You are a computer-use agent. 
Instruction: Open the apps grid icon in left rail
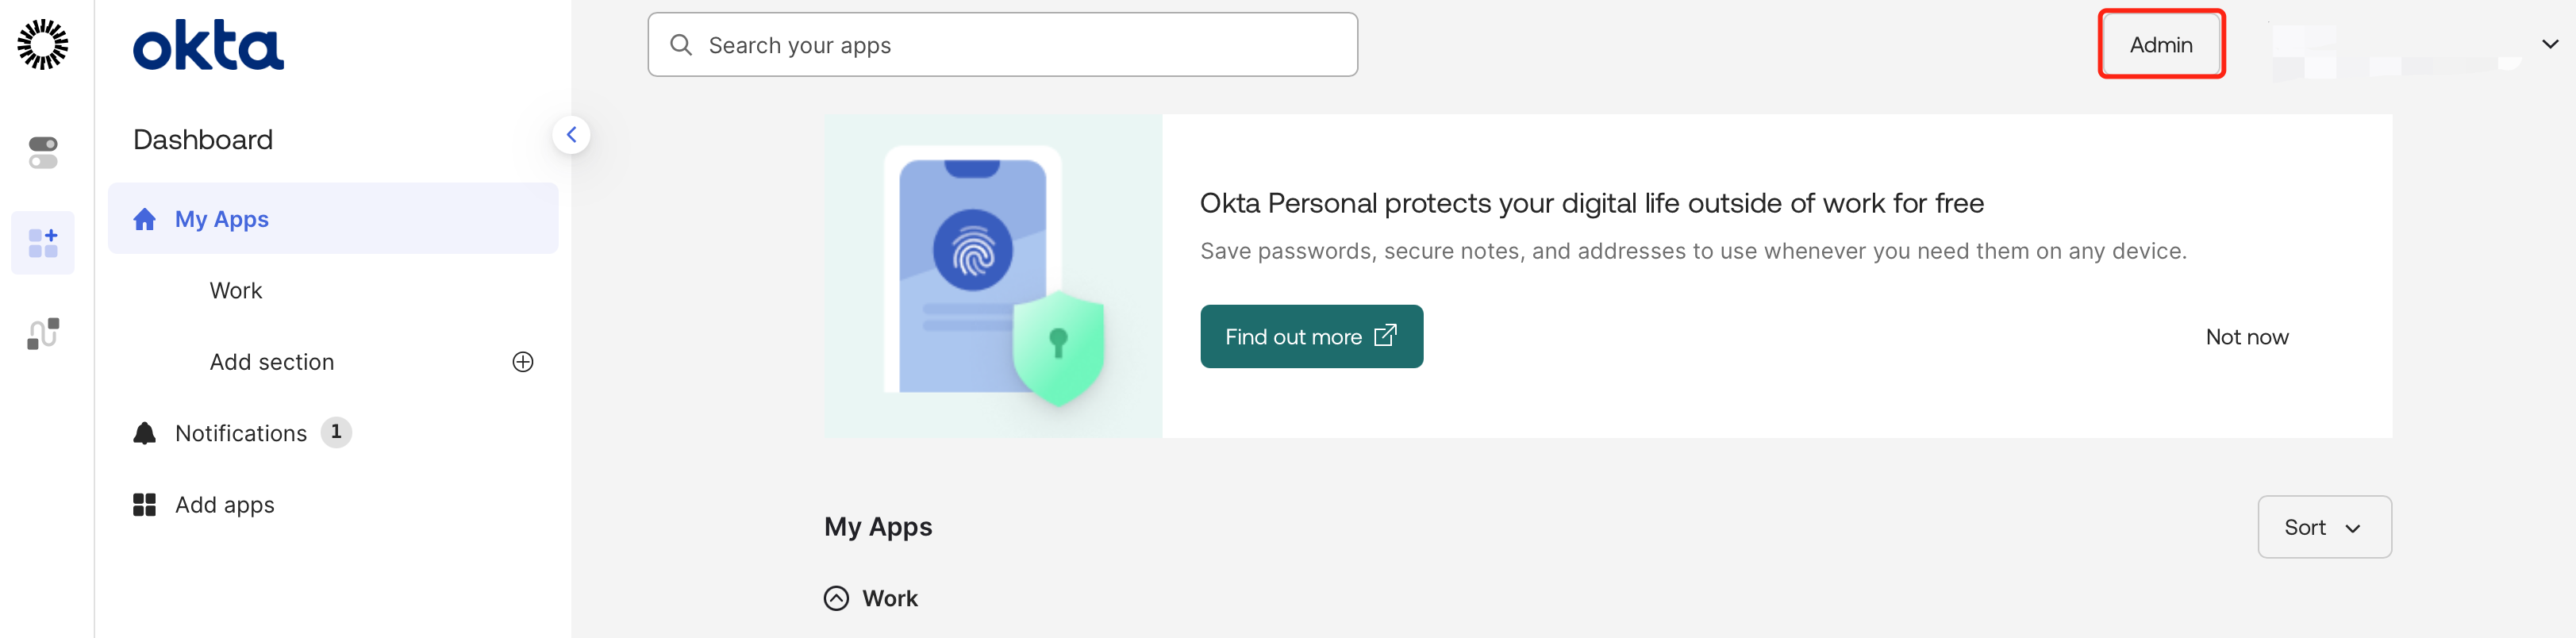[43, 243]
